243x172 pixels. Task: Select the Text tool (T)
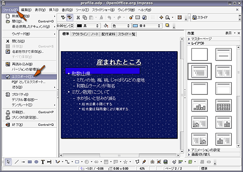[x=43, y=162]
